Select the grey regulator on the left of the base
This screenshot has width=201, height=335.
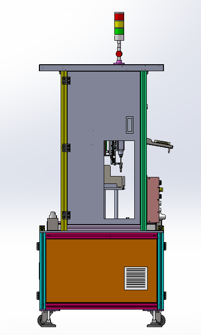click(53, 221)
